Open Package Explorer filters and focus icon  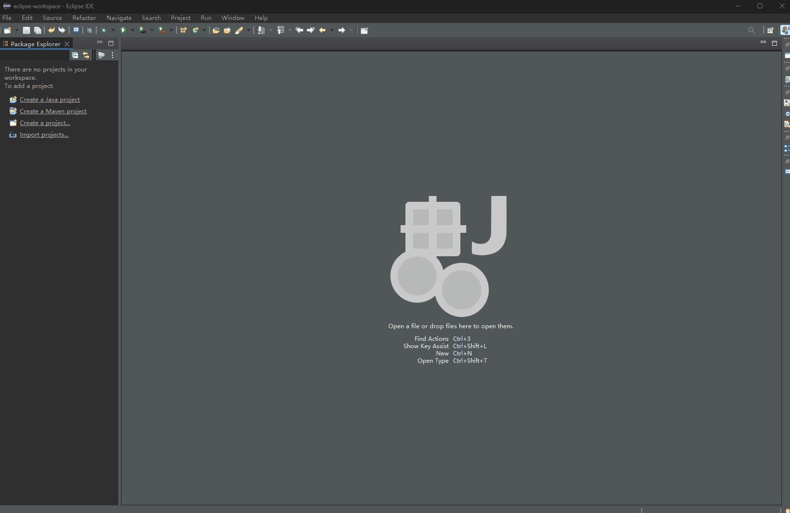(x=101, y=55)
